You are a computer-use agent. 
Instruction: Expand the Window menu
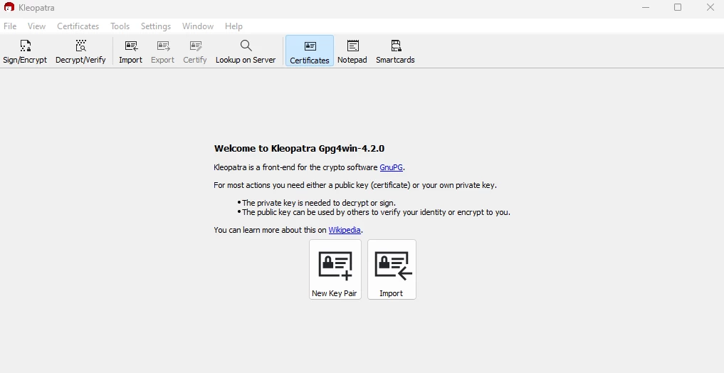pyautogui.click(x=198, y=26)
